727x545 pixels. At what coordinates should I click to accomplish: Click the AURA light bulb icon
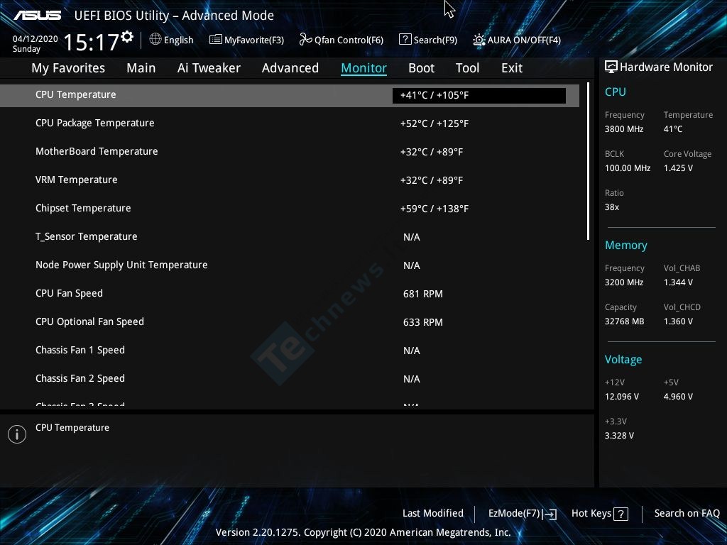479,40
